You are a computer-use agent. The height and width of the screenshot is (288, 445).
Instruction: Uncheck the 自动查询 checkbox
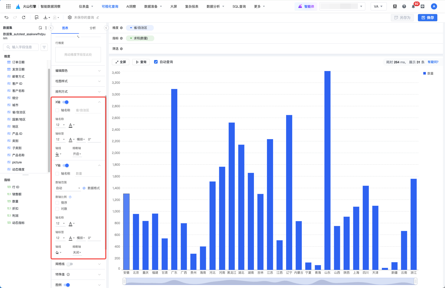[156, 62]
